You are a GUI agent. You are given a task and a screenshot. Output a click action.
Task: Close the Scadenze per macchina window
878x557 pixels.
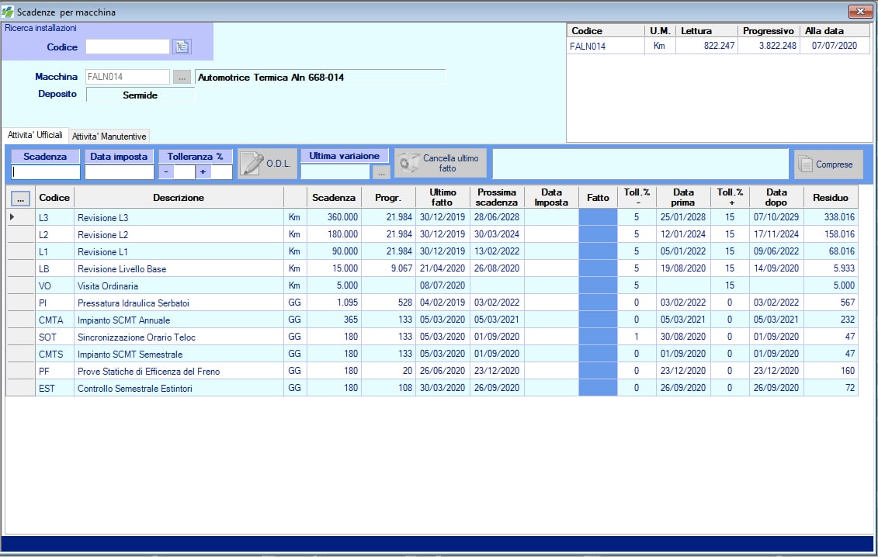point(860,11)
